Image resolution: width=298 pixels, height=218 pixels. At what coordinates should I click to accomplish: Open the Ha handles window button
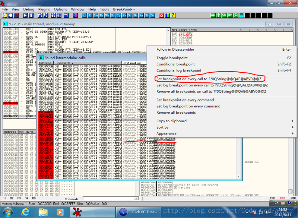tap(113, 15)
